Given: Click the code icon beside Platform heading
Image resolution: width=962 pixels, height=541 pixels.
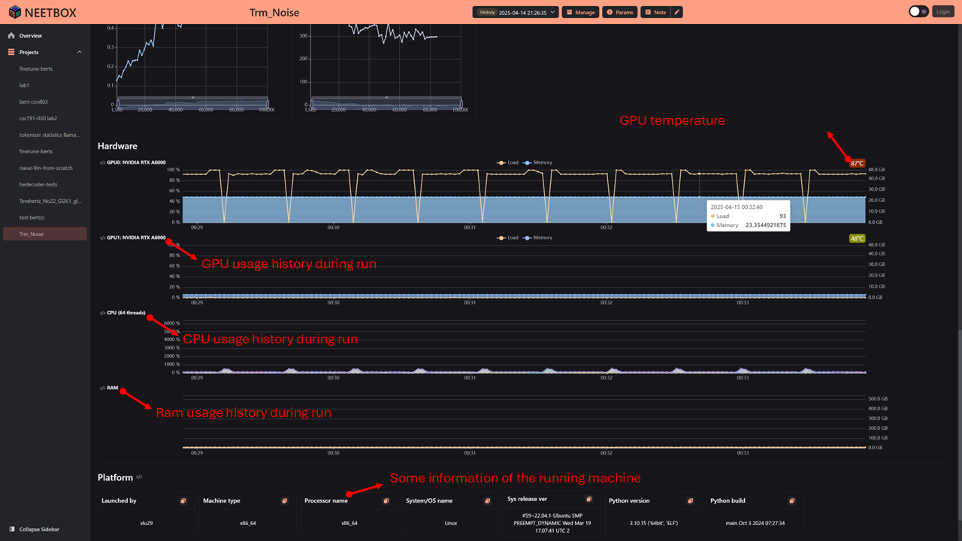Looking at the screenshot, I should pyautogui.click(x=139, y=477).
